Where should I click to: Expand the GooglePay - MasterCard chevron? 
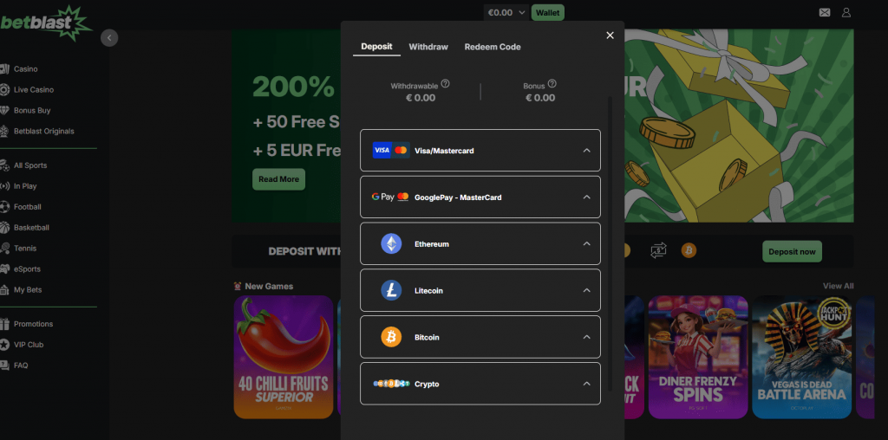(587, 197)
